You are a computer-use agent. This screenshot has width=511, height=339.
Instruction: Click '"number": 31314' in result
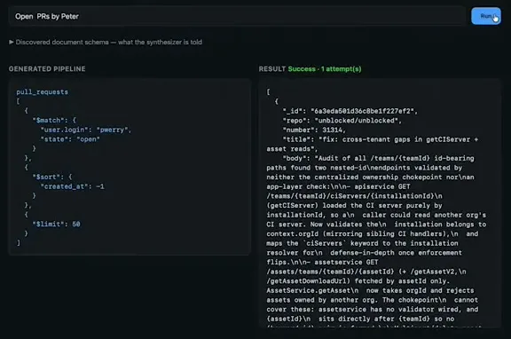(x=314, y=130)
